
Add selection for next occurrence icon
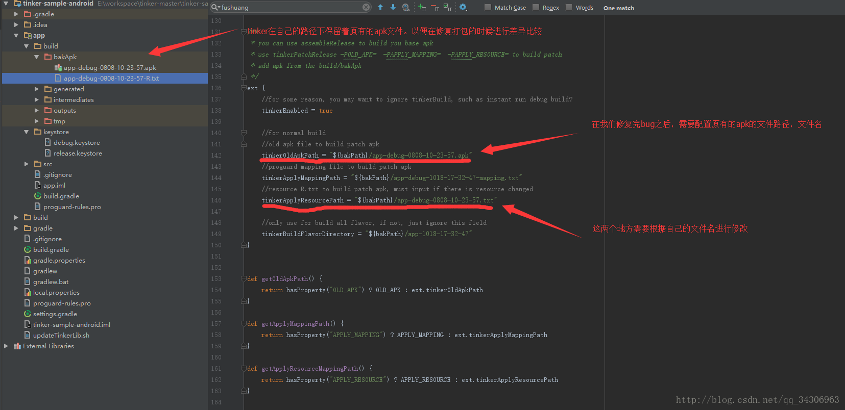pos(422,7)
